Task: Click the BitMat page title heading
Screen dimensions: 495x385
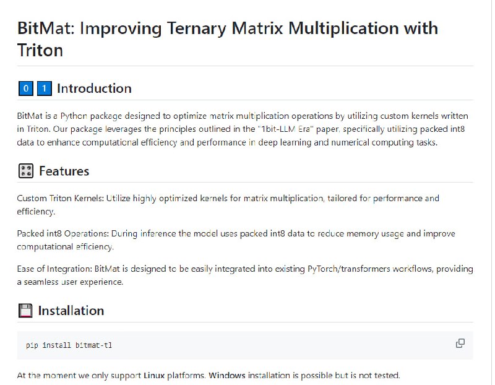Action: coord(227,38)
